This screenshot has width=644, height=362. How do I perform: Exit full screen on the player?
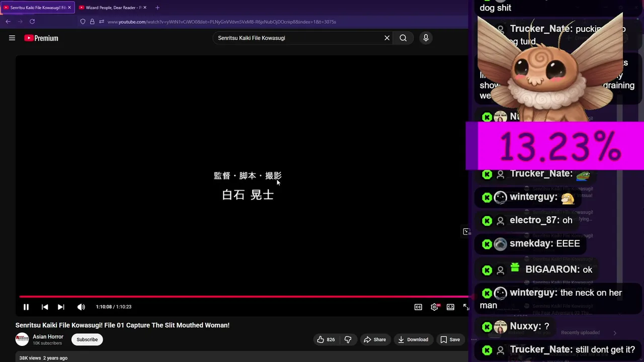tap(466, 307)
